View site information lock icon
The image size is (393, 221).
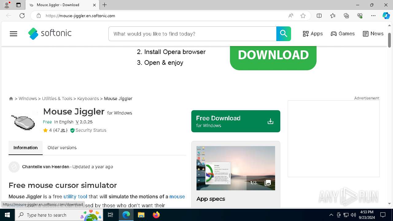coord(39,16)
